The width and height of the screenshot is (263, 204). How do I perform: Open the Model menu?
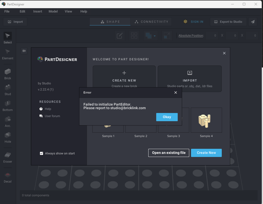tap(53, 12)
